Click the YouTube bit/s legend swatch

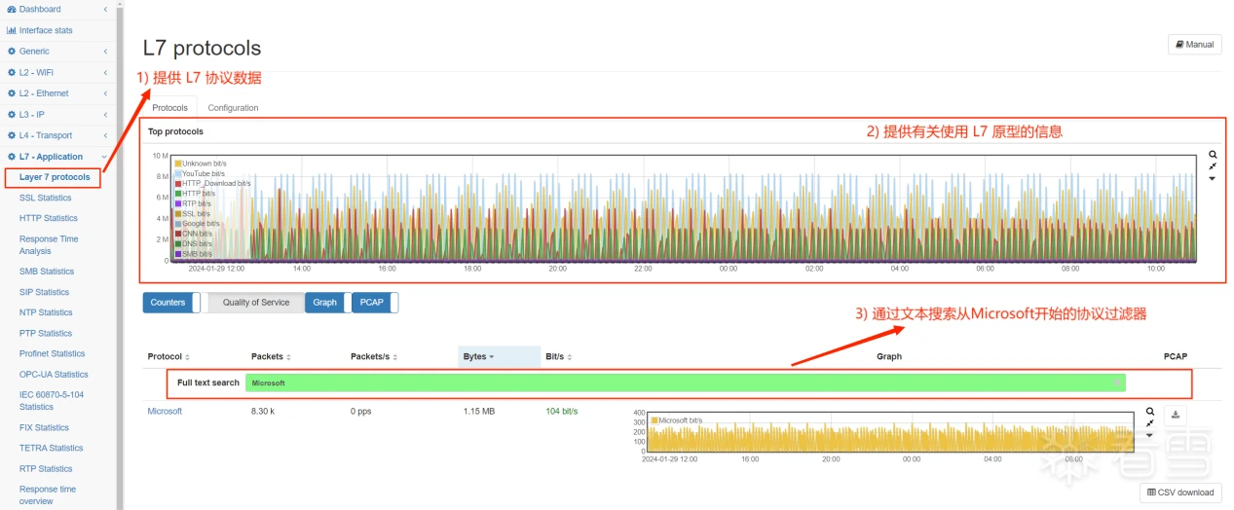(x=178, y=173)
